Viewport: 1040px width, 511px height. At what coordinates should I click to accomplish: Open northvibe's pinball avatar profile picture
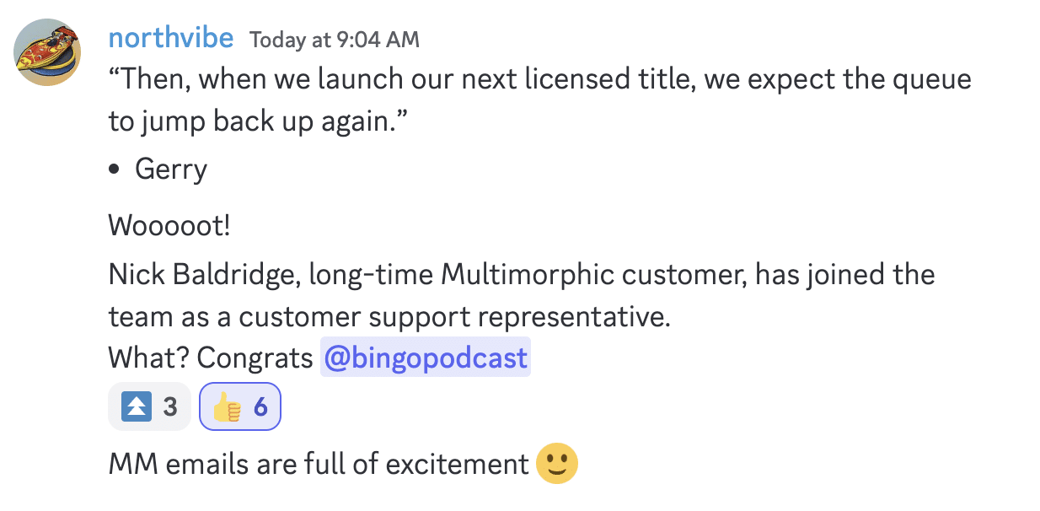(x=47, y=52)
